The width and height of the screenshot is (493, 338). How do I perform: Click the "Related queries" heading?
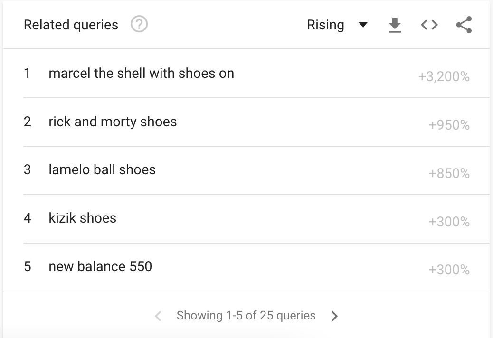[x=71, y=25]
